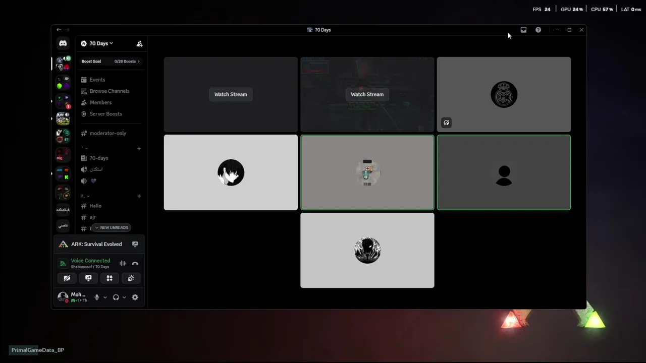The width and height of the screenshot is (646, 363).
Task: Go back with title bar arrow
Action: (x=59, y=30)
